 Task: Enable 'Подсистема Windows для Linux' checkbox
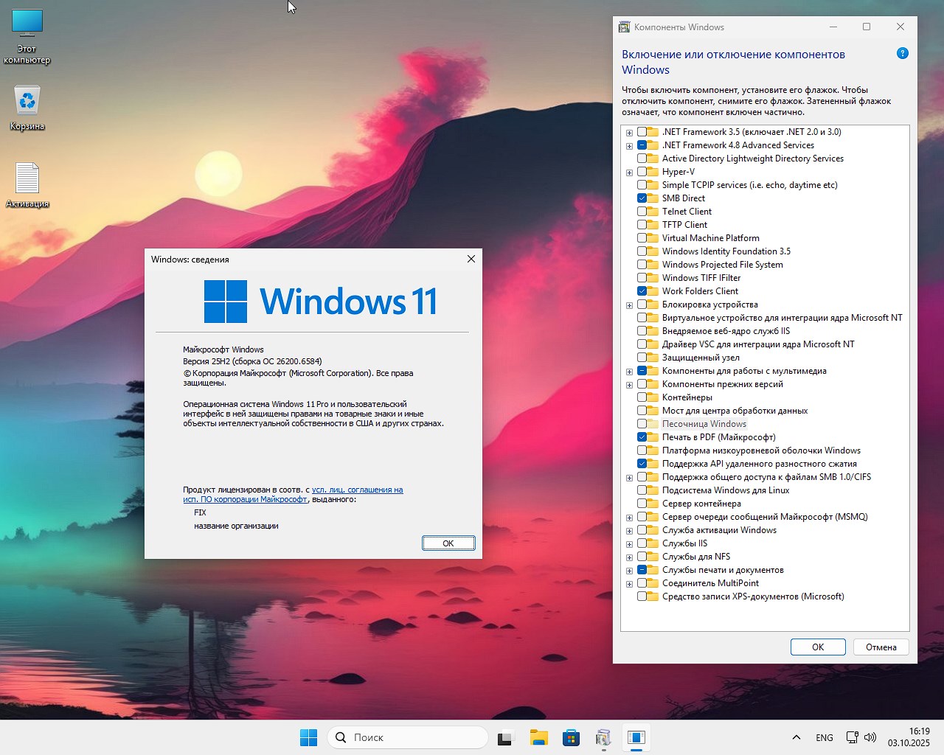(x=642, y=490)
